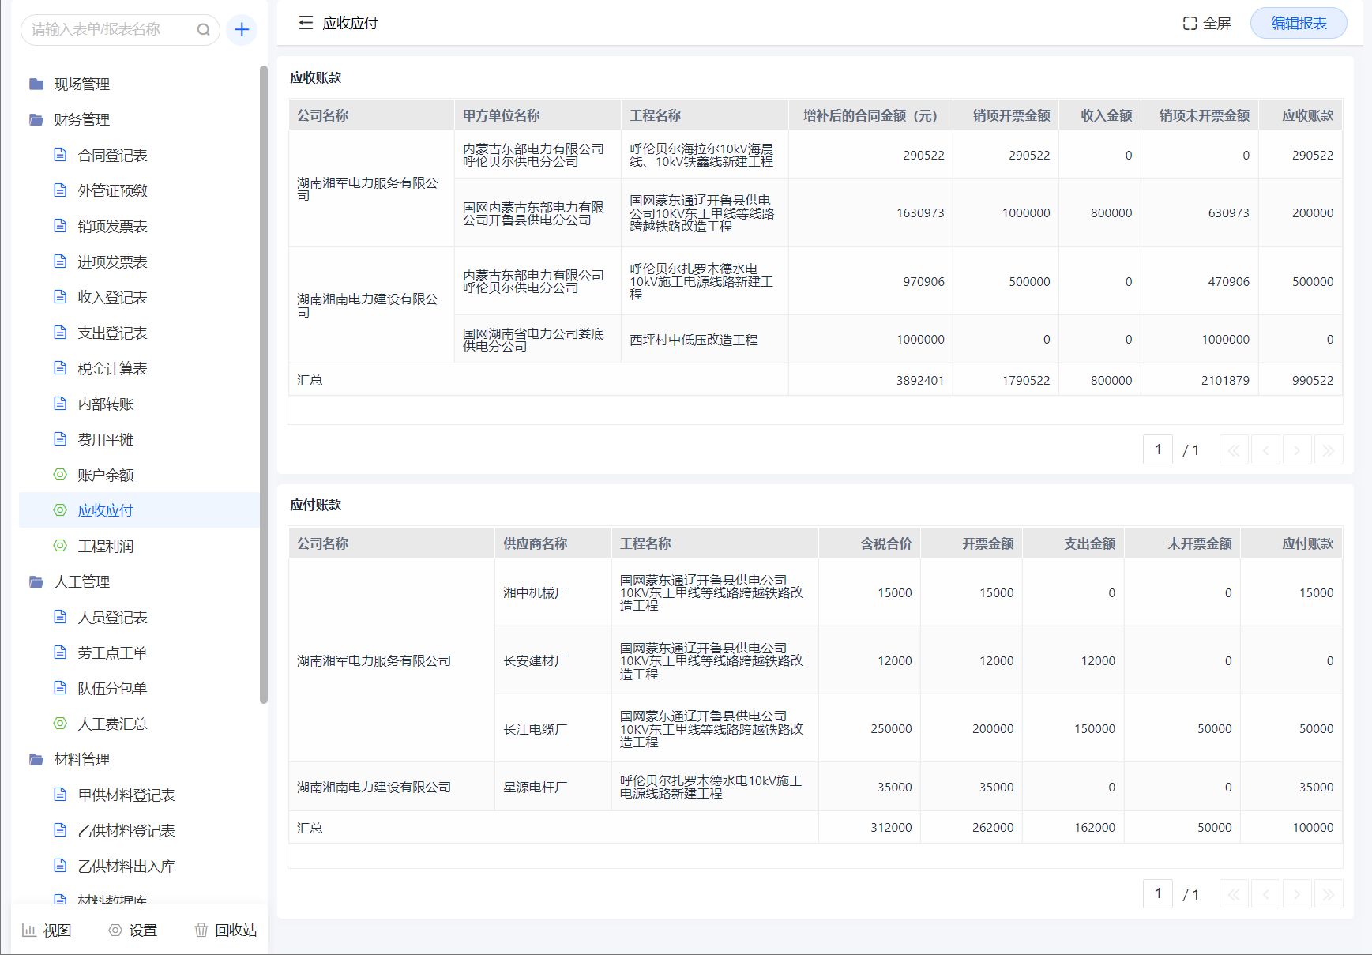Open the 账户余额 report
1372x955 pixels.
pos(105,475)
